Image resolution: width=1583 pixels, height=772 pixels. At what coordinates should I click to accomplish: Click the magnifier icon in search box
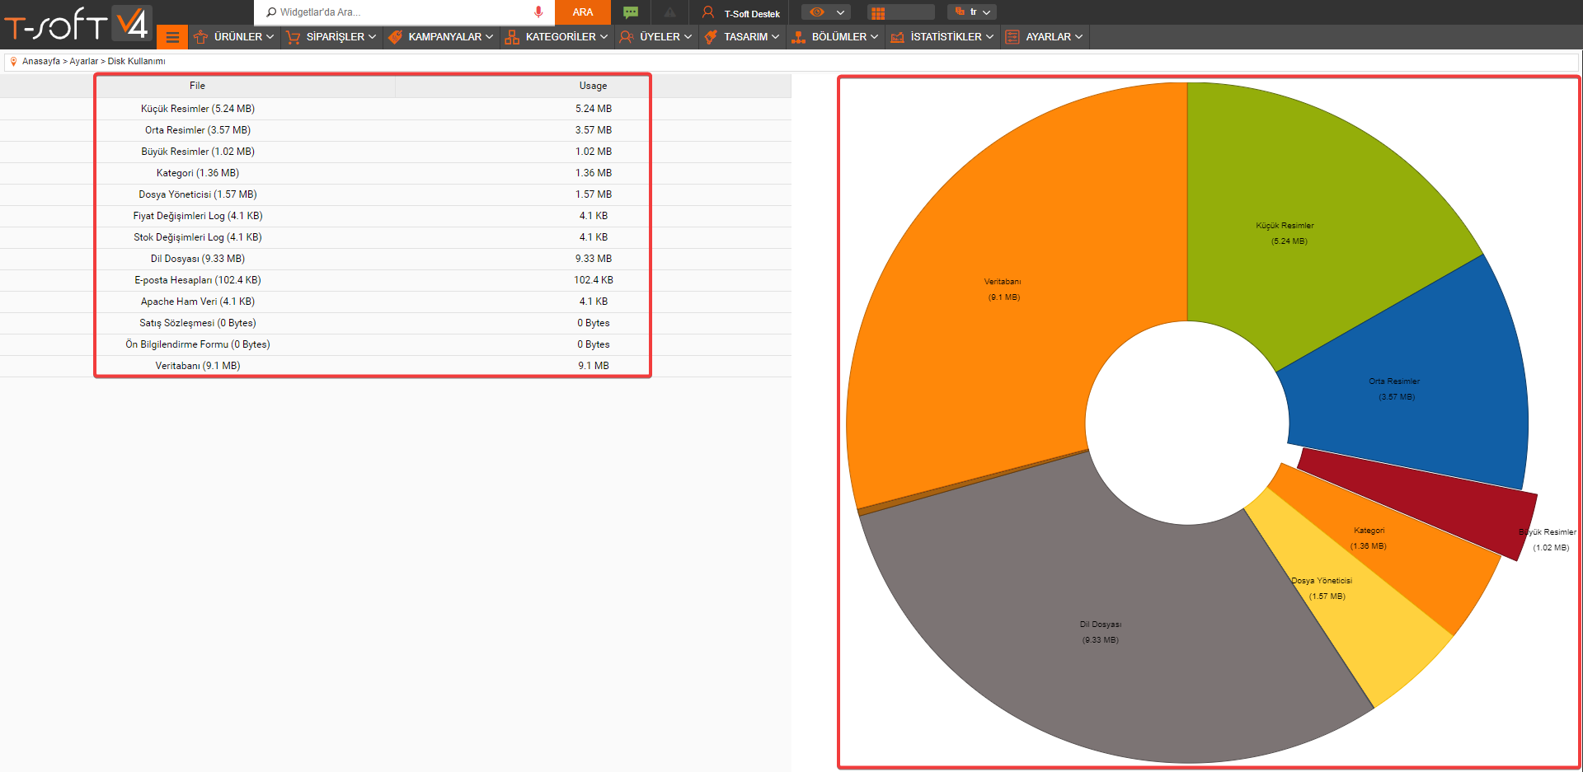click(271, 12)
